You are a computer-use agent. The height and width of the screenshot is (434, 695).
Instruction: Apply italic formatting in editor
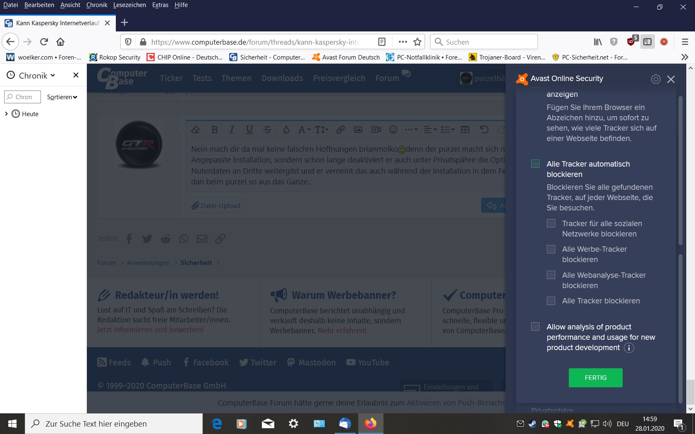[232, 130]
